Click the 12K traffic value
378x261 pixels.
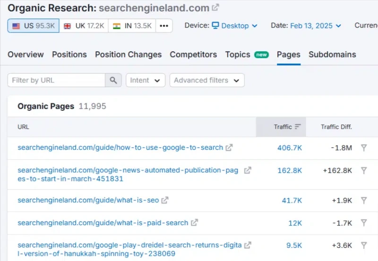[x=295, y=223]
